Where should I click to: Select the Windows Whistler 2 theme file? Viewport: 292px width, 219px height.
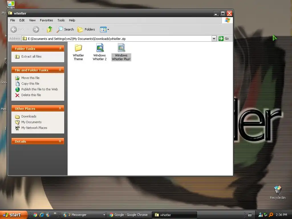click(100, 52)
